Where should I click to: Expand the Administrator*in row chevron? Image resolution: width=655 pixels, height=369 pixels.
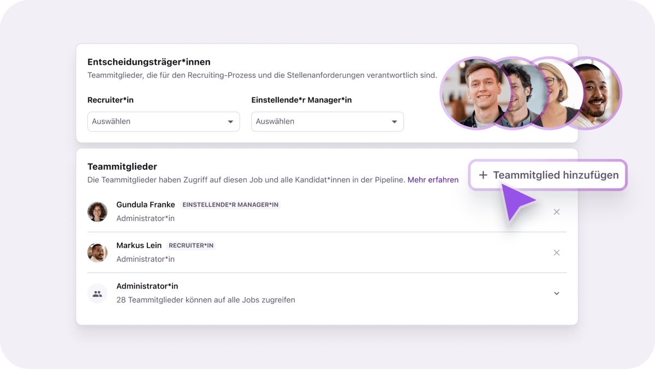(x=556, y=293)
